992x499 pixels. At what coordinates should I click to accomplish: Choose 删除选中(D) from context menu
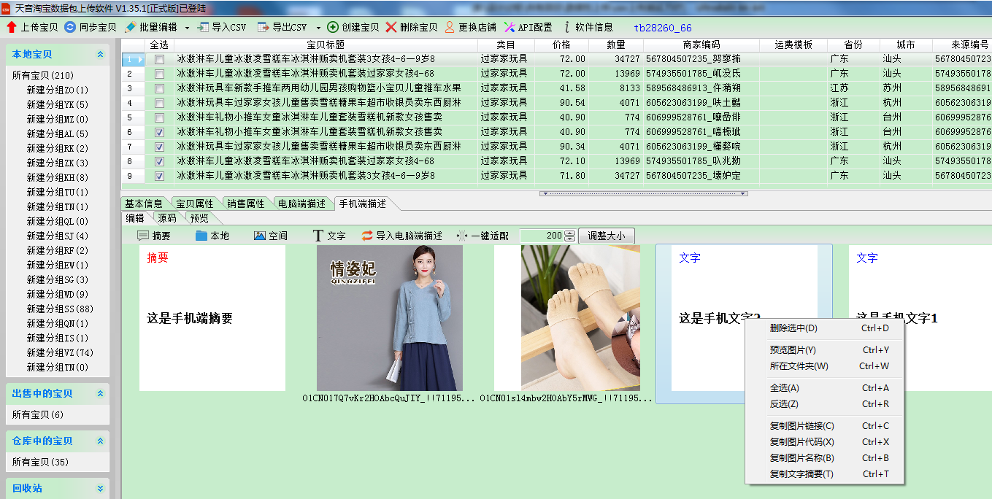(x=793, y=328)
